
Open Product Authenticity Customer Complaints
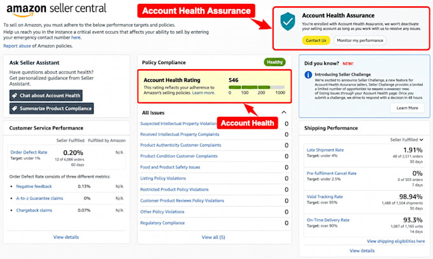181,145
